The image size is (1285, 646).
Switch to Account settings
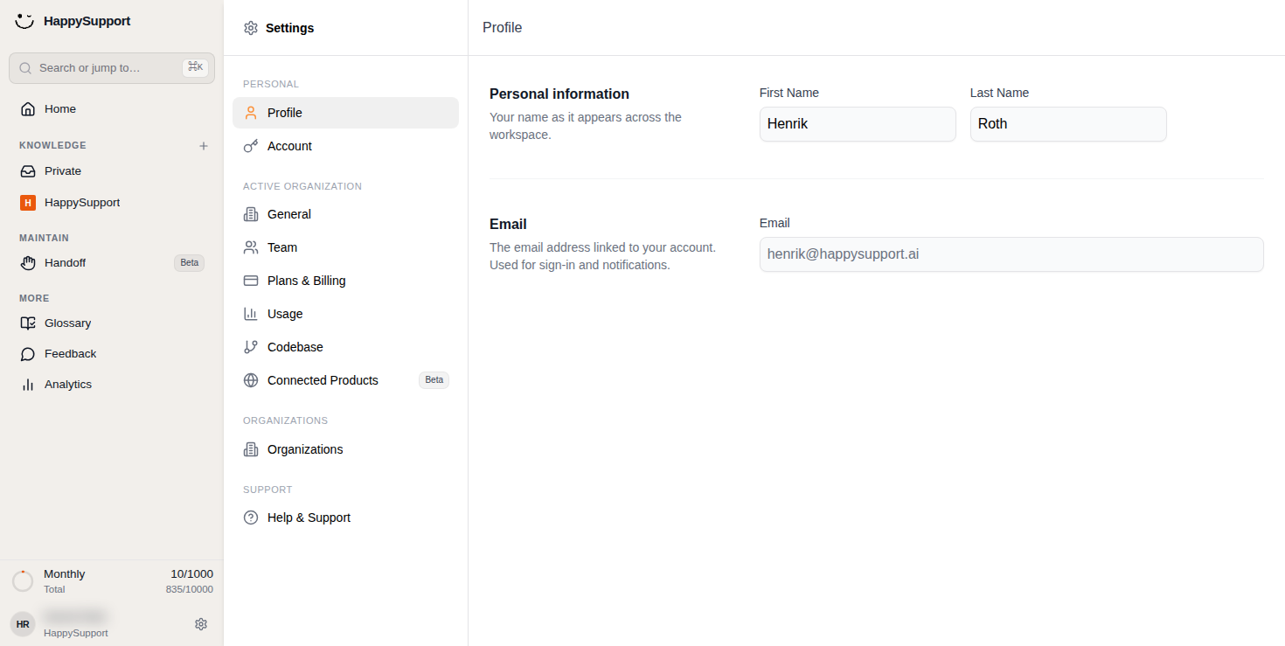[x=345, y=146]
